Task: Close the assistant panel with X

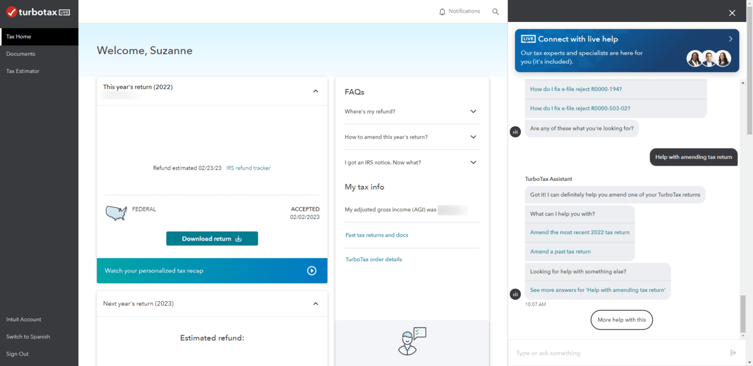Action: click(x=732, y=13)
